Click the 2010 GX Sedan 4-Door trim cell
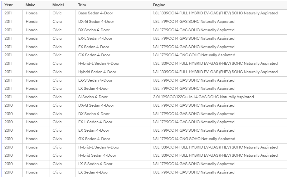287x177 pixels. coord(94,139)
